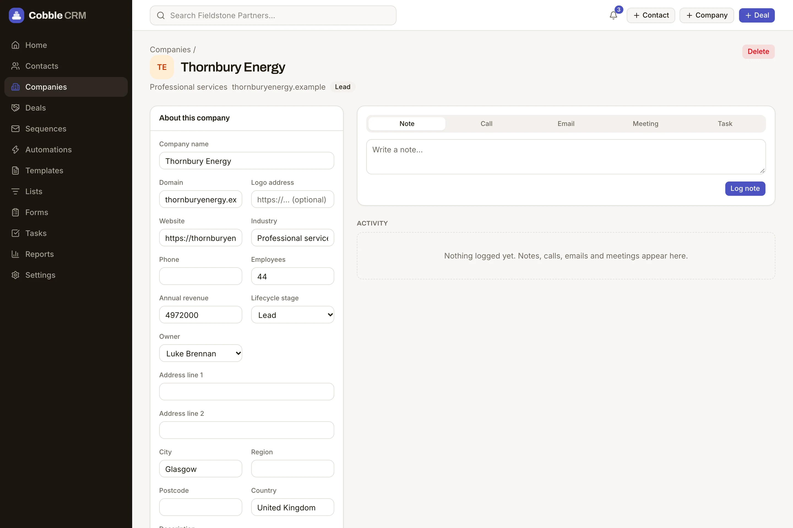
Task: Click the City field showing Glasgow
Action: 201,469
